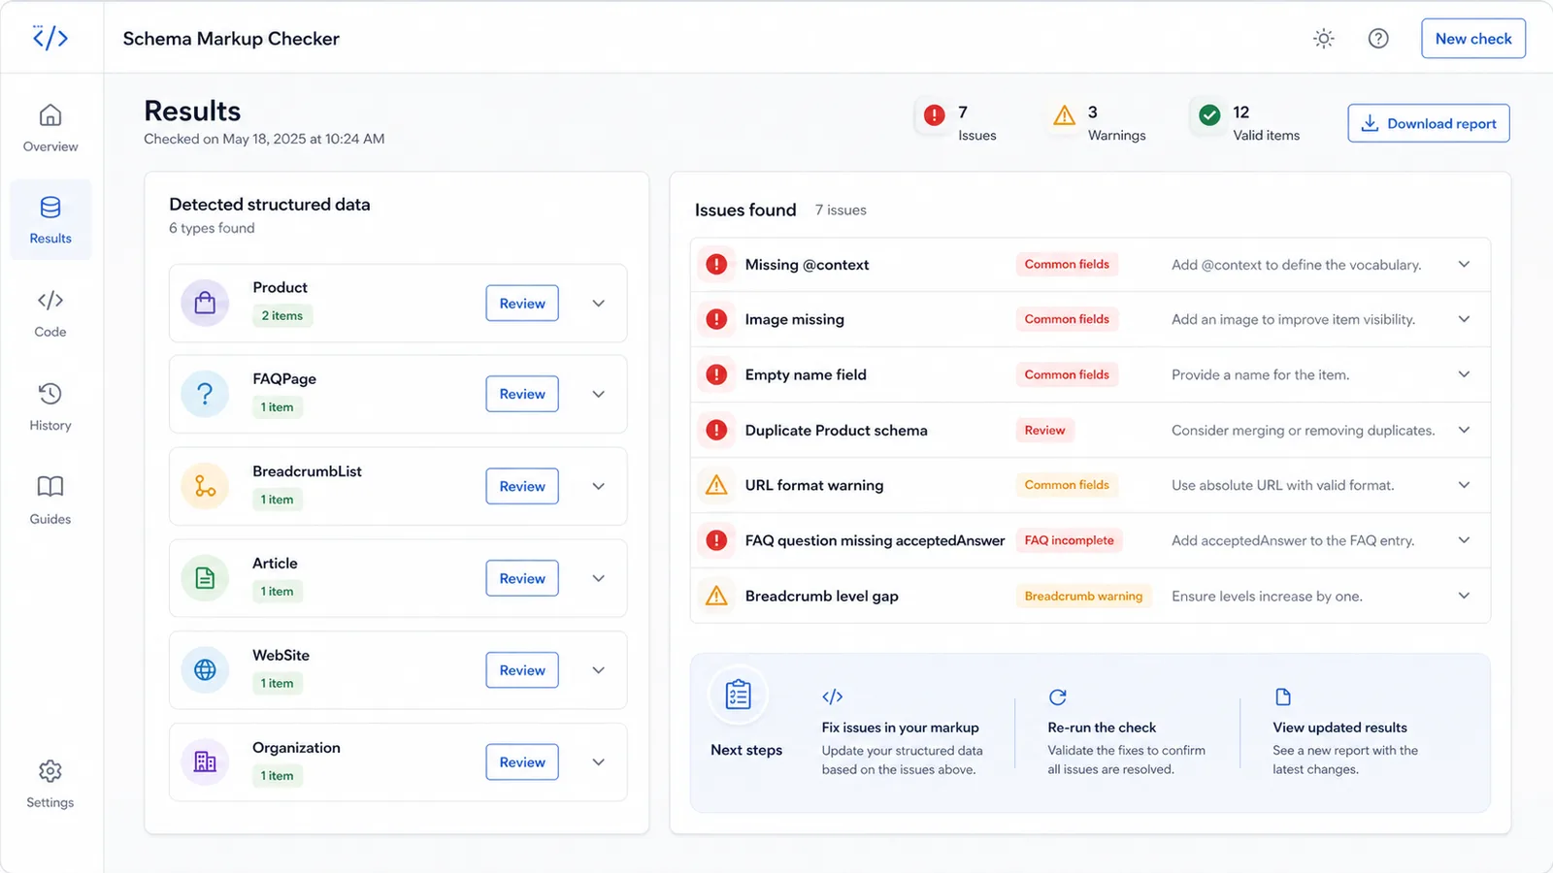Viewport: 1553px width, 873px height.
Task: Click Review for the FAQPage type
Action: point(522,394)
